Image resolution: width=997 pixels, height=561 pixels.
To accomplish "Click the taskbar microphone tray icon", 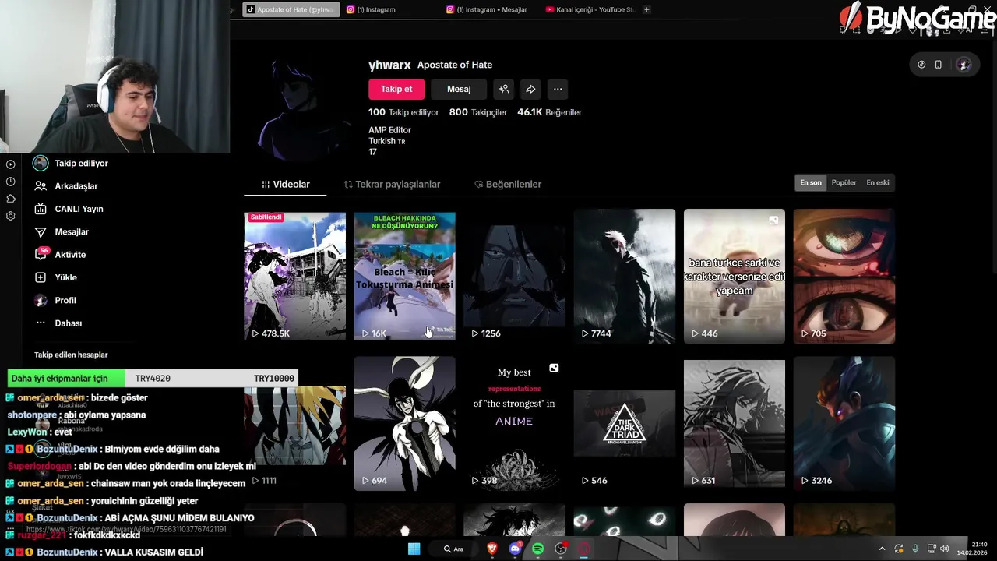I will point(915,549).
